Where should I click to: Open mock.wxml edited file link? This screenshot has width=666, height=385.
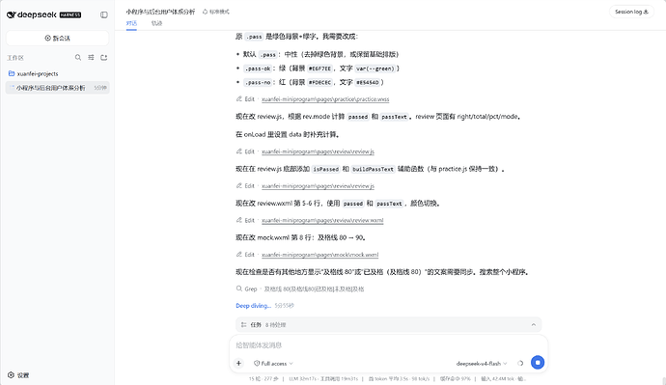point(319,255)
